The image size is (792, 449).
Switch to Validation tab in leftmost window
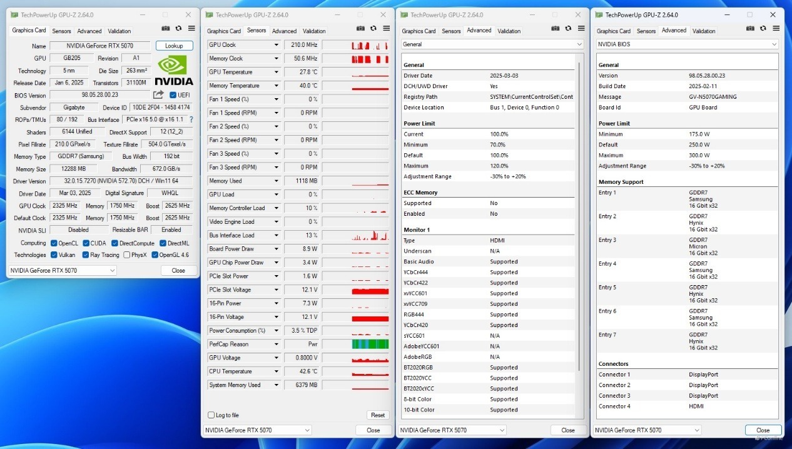(x=119, y=31)
